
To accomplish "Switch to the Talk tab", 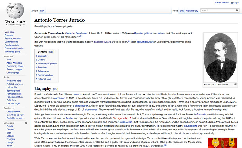I will coord(42,11).
